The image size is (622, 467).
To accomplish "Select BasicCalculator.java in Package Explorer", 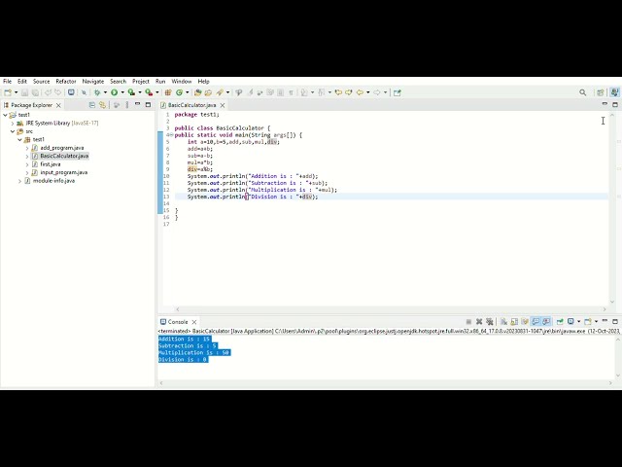I will point(64,156).
